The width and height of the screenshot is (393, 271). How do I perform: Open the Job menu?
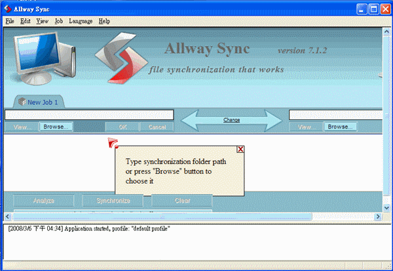coord(59,21)
